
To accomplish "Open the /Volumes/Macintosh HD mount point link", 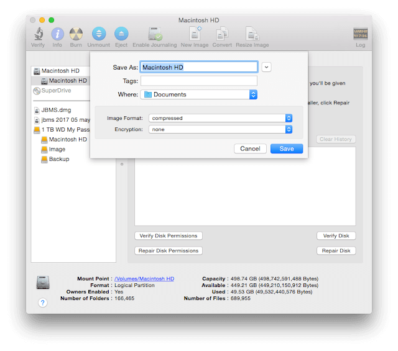I will 144,279.
